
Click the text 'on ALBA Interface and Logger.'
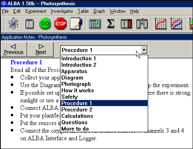tap(58, 138)
